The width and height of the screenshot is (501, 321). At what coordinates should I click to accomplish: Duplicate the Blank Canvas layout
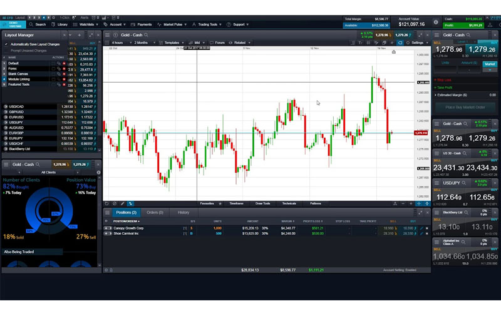click(59, 74)
